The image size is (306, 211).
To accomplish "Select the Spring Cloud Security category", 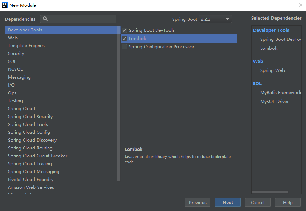I will [x=61, y=117].
